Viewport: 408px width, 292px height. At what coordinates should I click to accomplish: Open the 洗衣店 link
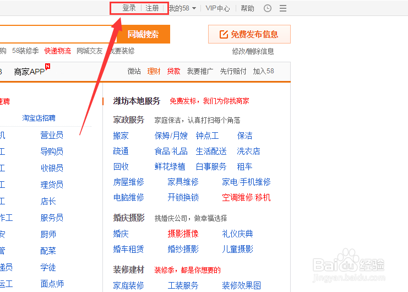click(x=248, y=151)
